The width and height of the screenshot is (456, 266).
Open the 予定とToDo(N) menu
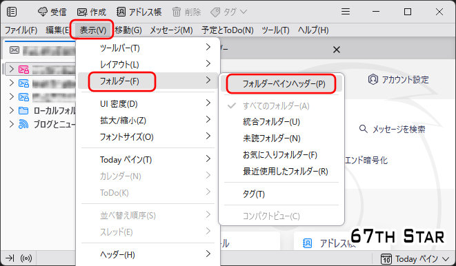(228, 30)
